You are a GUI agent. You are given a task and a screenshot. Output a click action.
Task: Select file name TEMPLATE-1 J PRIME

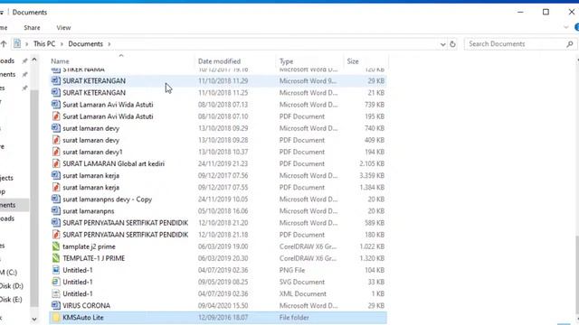(x=94, y=258)
